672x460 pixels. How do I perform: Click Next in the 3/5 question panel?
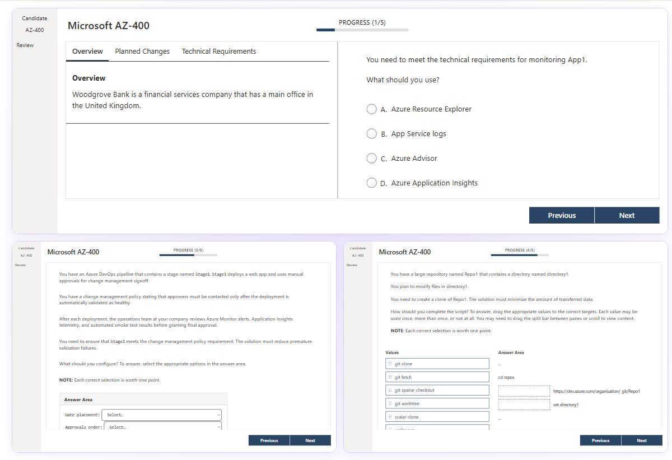[310, 440]
